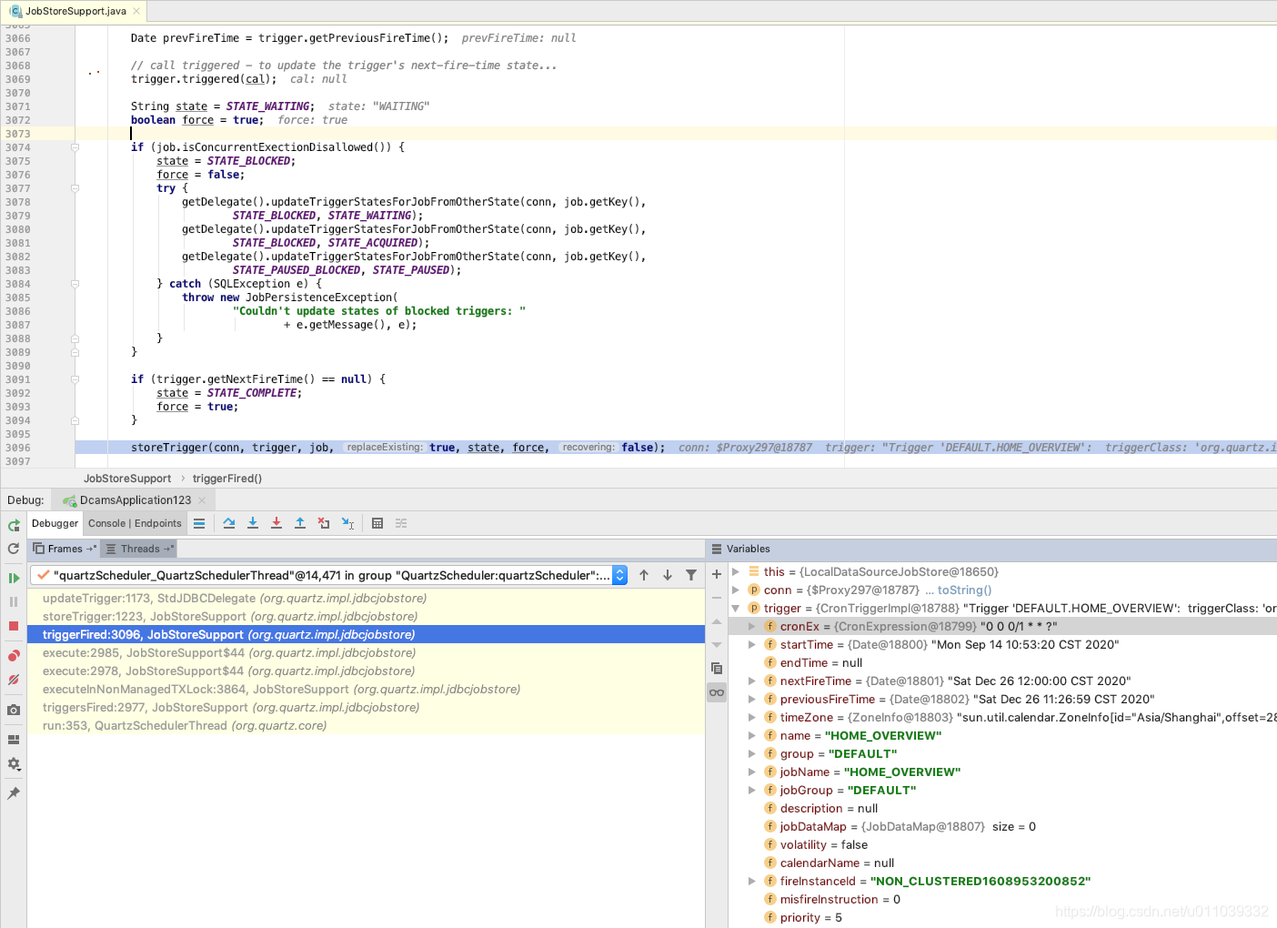Switch to the Console | Endpoints tab
The width and height of the screenshot is (1277, 928).
135,523
